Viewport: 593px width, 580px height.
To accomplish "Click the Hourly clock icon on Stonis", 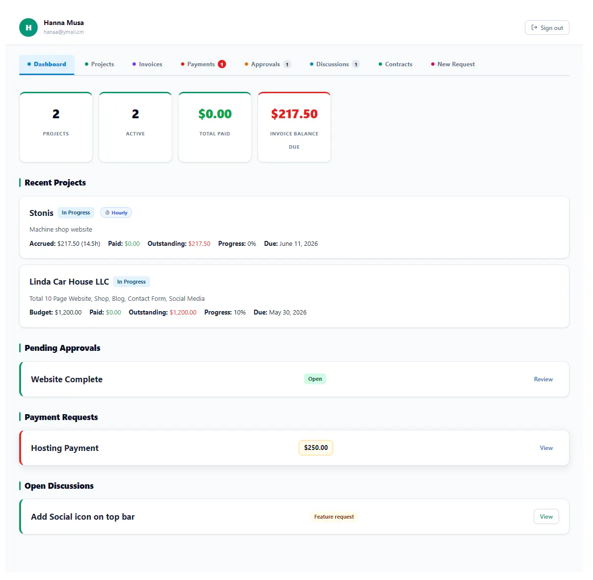I will click(107, 212).
